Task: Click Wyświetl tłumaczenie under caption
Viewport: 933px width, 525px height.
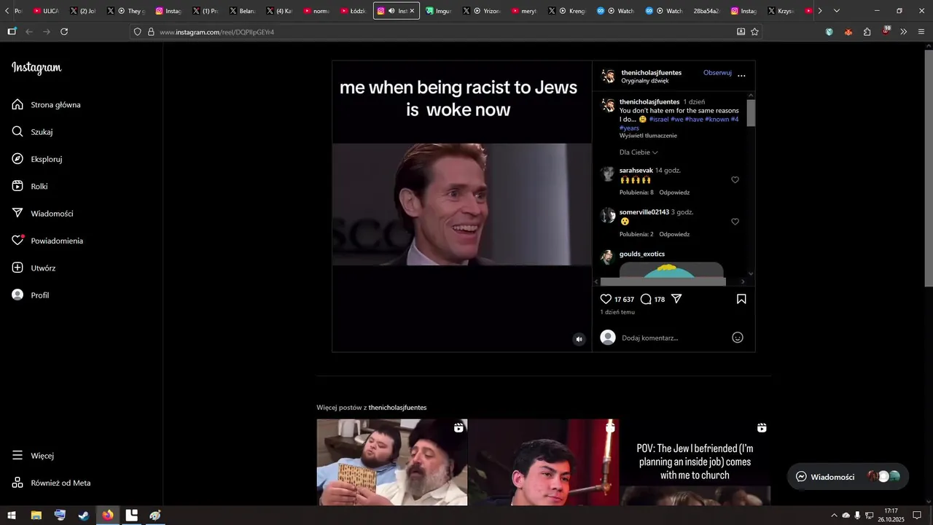Action: pos(648,136)
